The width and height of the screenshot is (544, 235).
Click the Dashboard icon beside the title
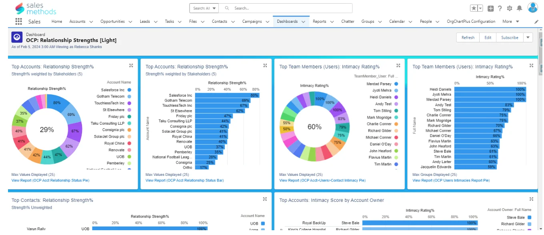tap(17, 37)
